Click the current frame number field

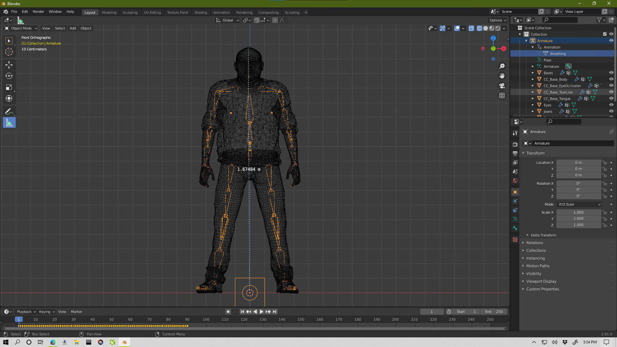pos(432,312)
